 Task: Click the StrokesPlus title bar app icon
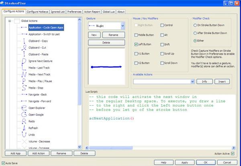(x=2, y=3)
